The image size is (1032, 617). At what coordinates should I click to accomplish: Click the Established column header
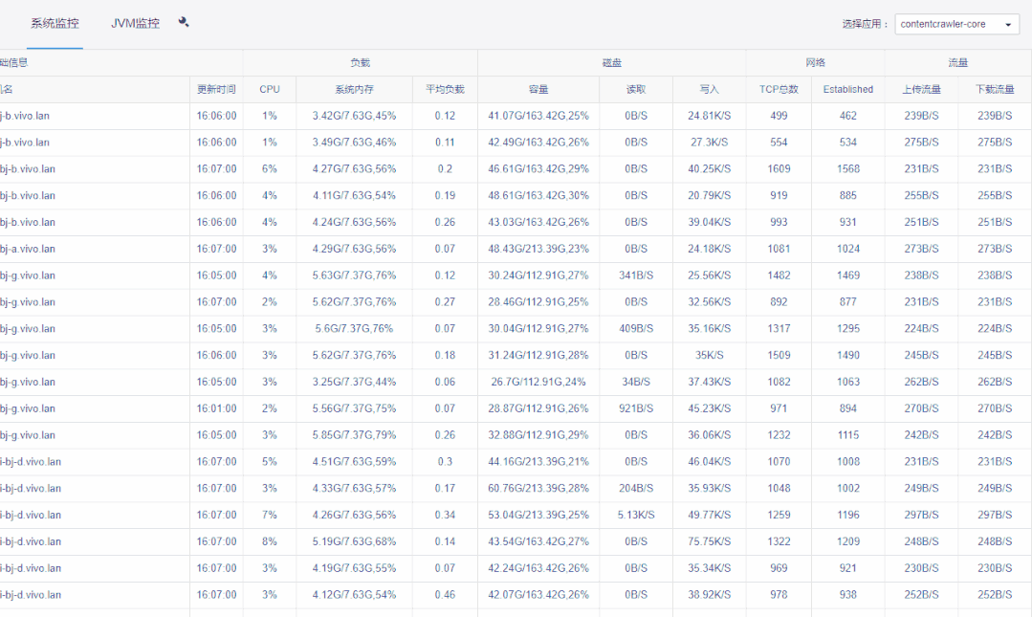point(847,89)
